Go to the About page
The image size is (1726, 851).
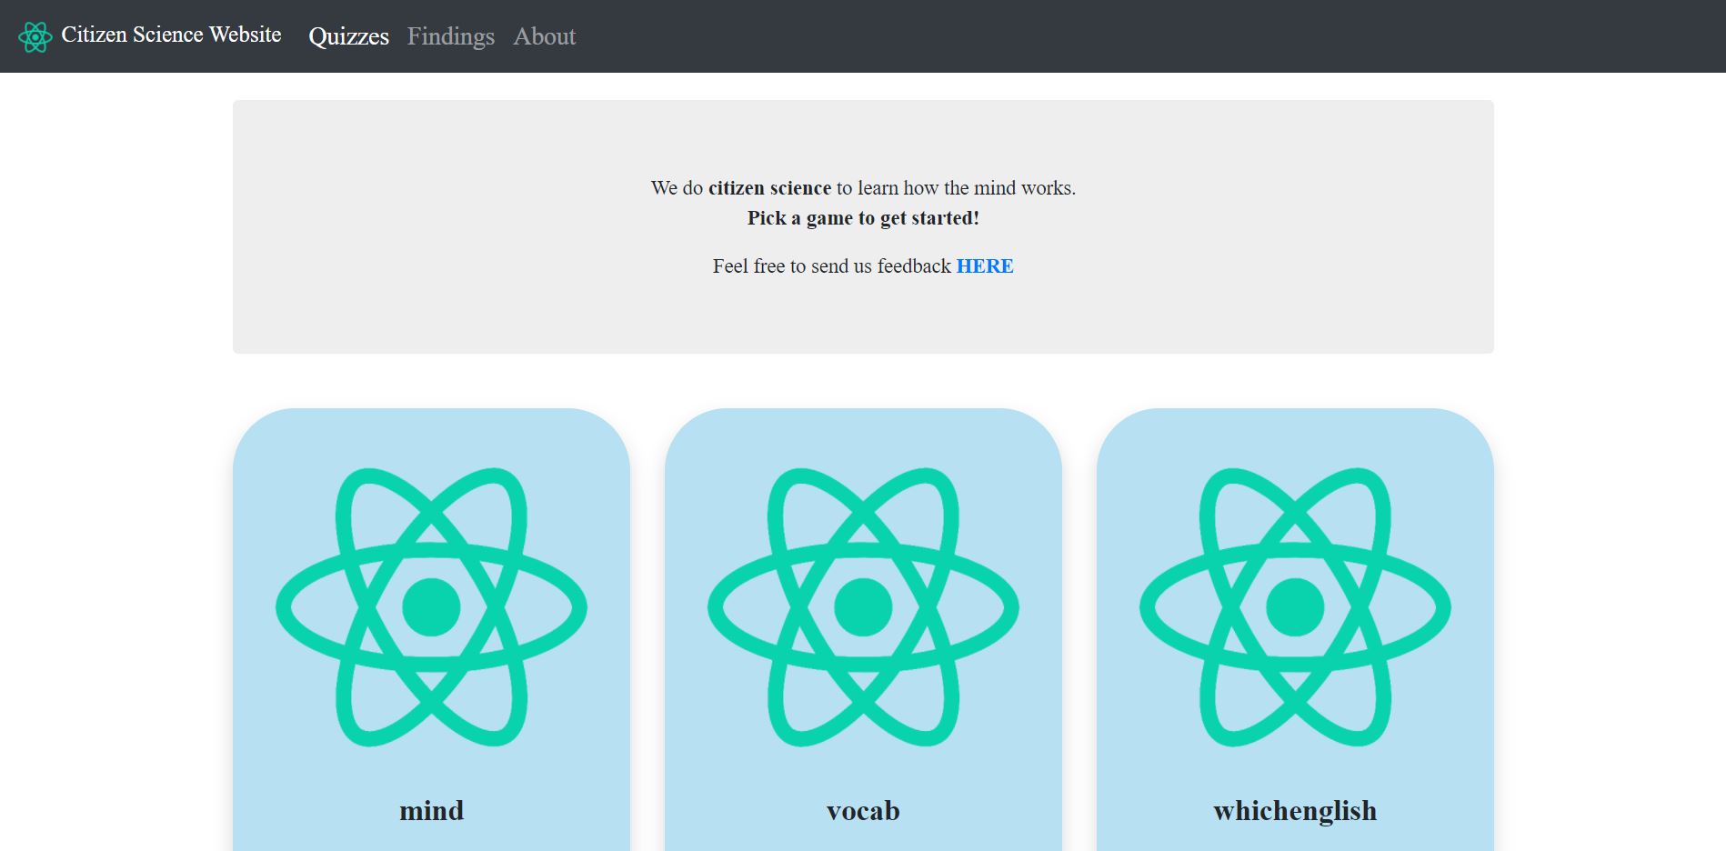(x=545, y=36)
